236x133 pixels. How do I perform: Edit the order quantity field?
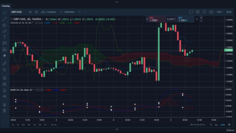click(197, 19)
